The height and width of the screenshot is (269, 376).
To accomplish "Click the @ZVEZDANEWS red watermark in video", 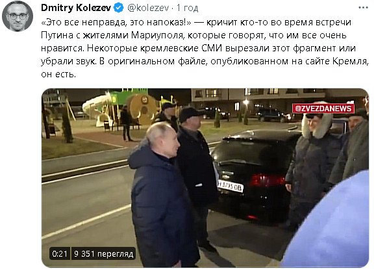I will (323, 109).
